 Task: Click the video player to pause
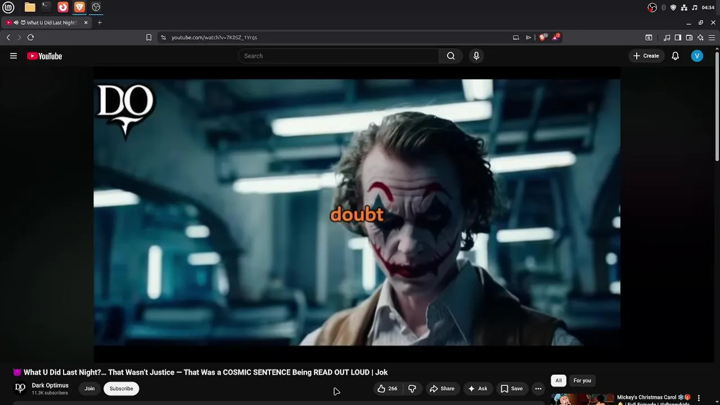[357, 214]
